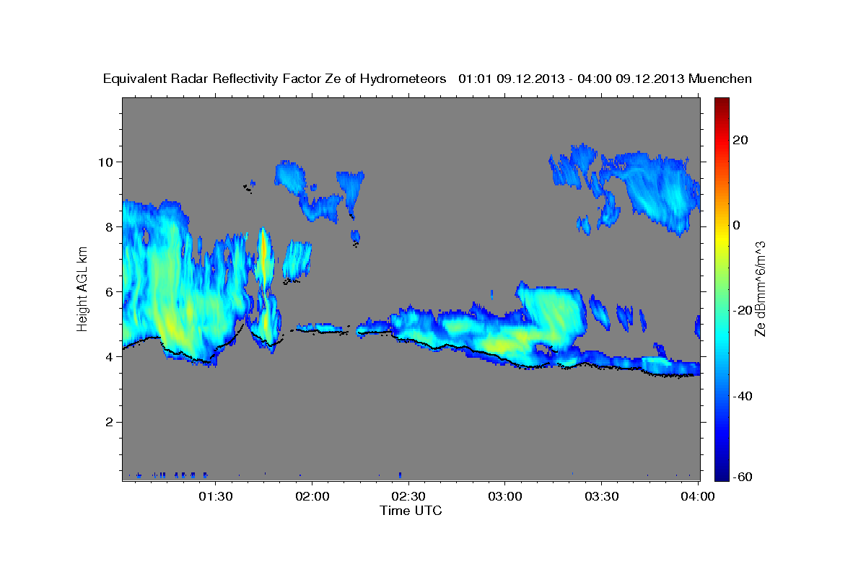Click the 03:00 time axis label

point(505,496)
